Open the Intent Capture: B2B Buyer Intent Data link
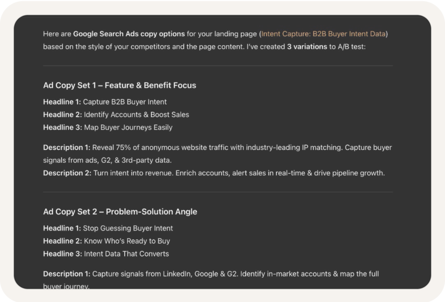445x302 pixels. 323,34
